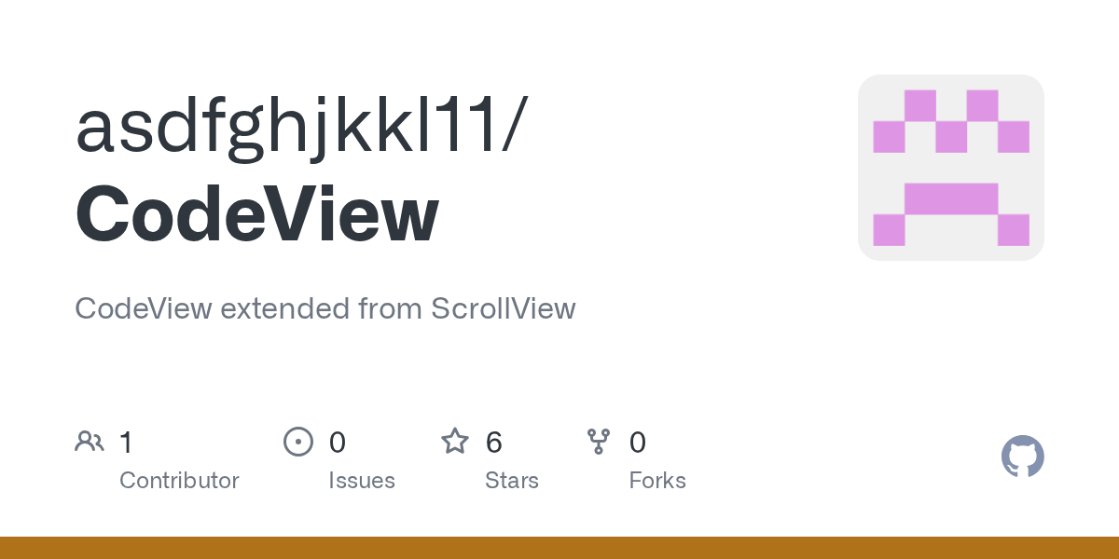Click the word ScrollView in description
This screenshot has width=1119, height=559.
[x=504, y=308]
